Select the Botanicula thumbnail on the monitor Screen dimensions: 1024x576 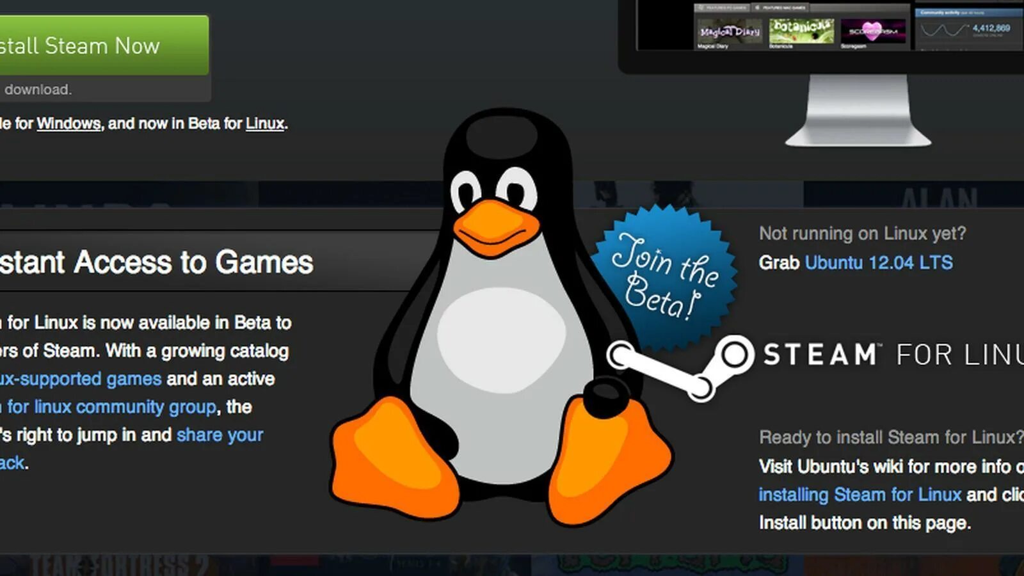pyautogui.click(x=801, y=32)
